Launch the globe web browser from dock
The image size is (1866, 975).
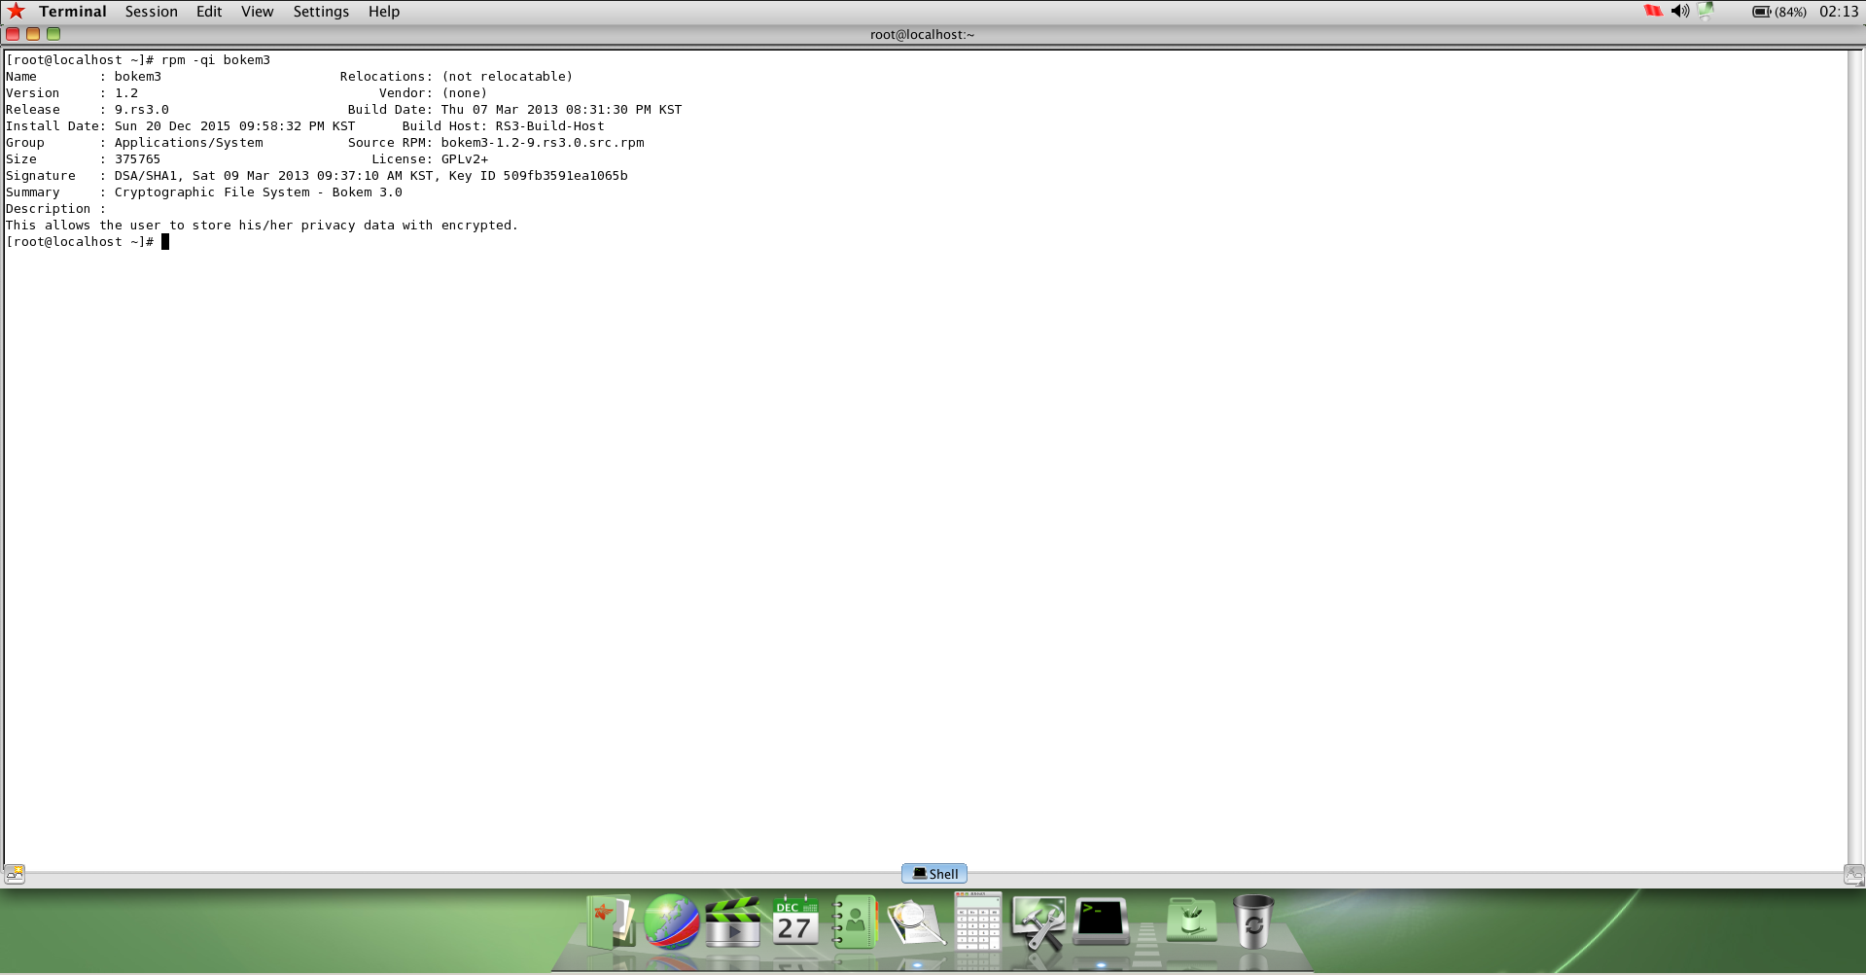pos(672,922)
